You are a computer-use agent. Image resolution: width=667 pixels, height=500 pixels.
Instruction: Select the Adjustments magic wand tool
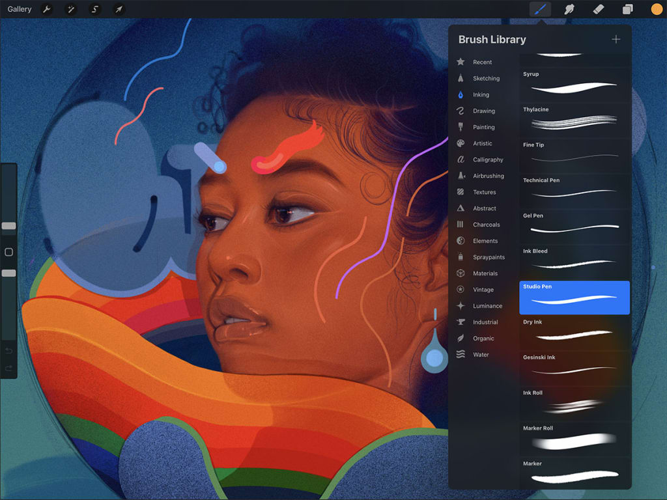(x=72, y=9)
